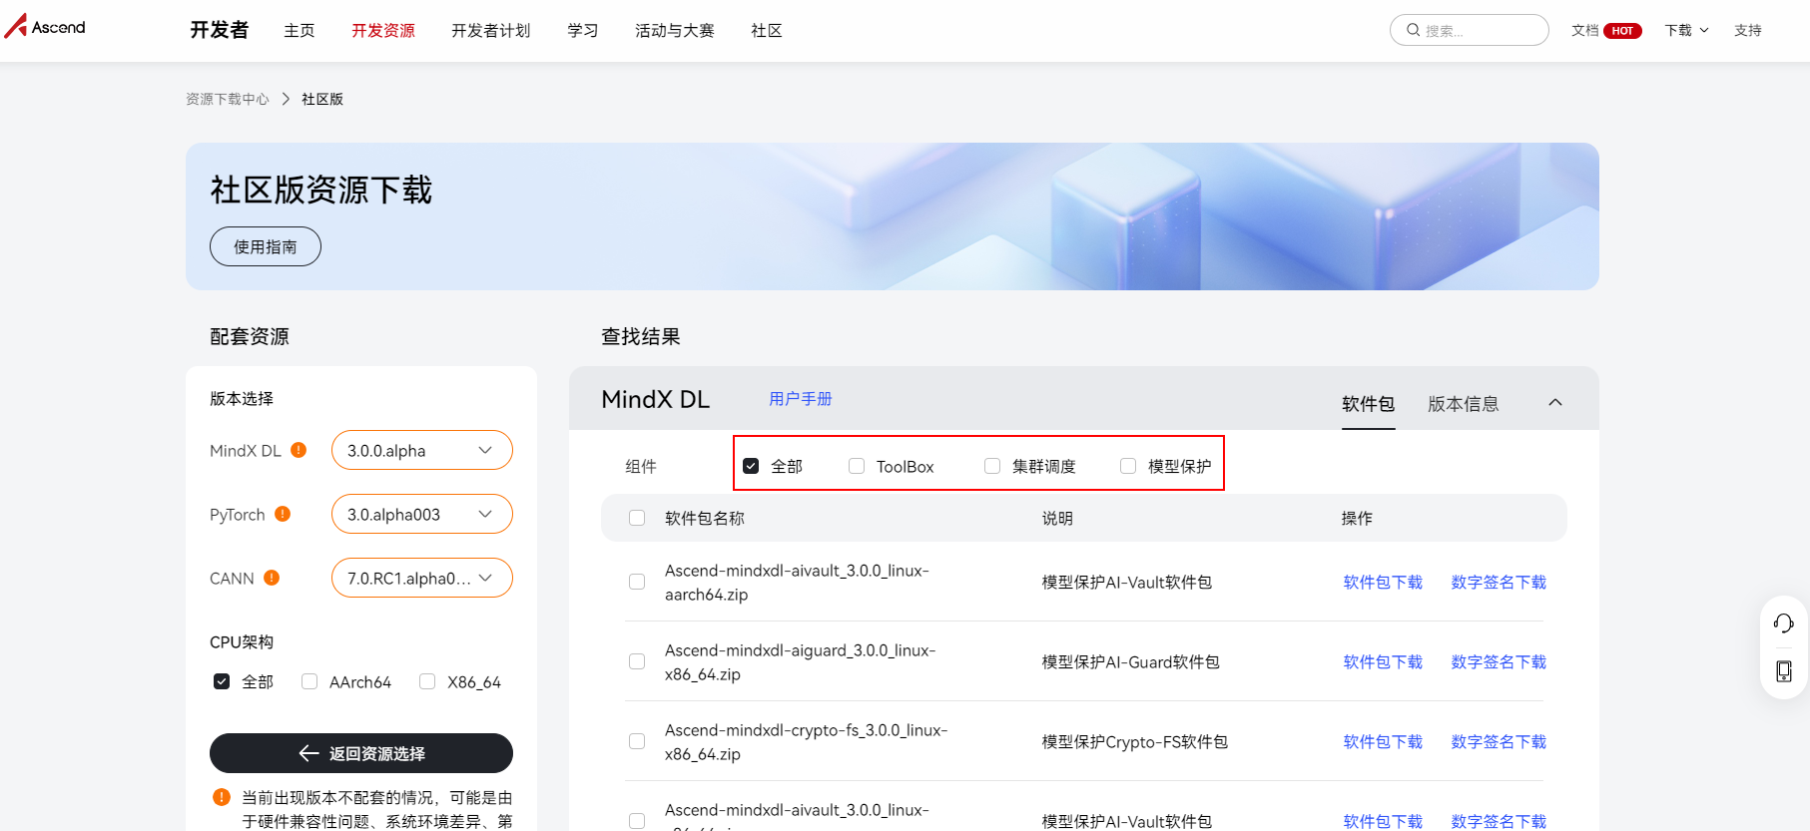Viewport: 1810px width, 831px height.
Task: Enable the ToolBox component checkbox
Action: pos(857,466)
